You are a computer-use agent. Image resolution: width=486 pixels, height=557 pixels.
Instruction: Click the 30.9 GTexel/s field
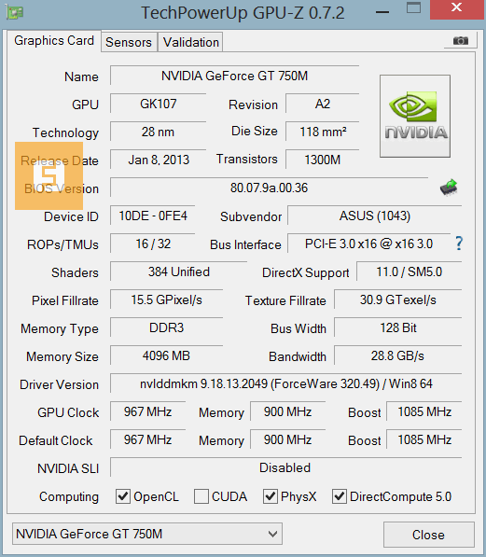[398, 299]
